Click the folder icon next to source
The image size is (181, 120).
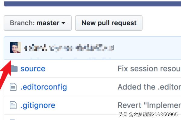[x=14, y=69]
